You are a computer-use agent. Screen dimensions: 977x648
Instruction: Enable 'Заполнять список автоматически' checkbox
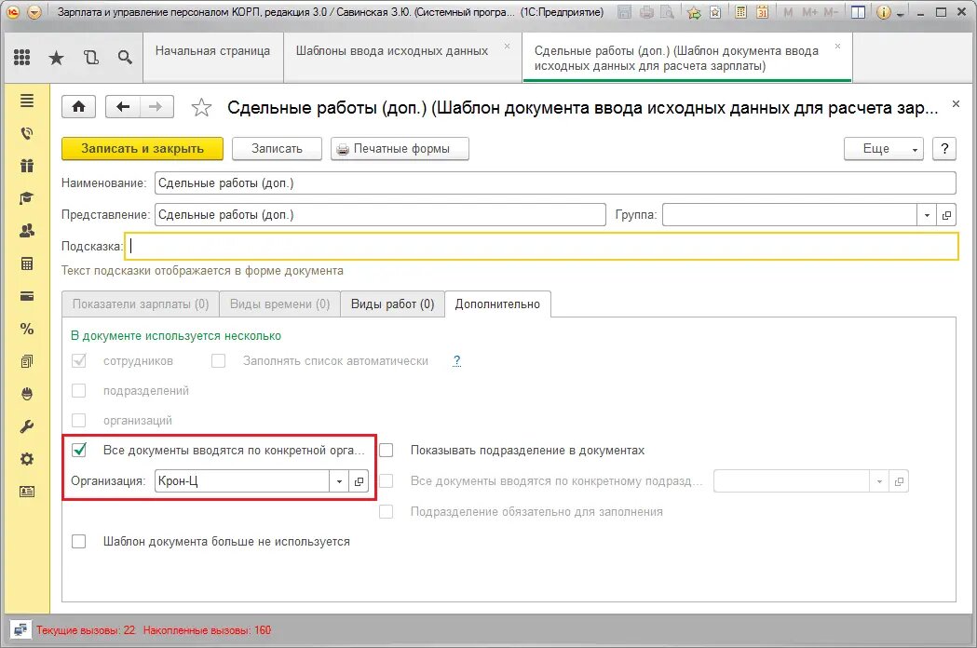tap(218, 360)
